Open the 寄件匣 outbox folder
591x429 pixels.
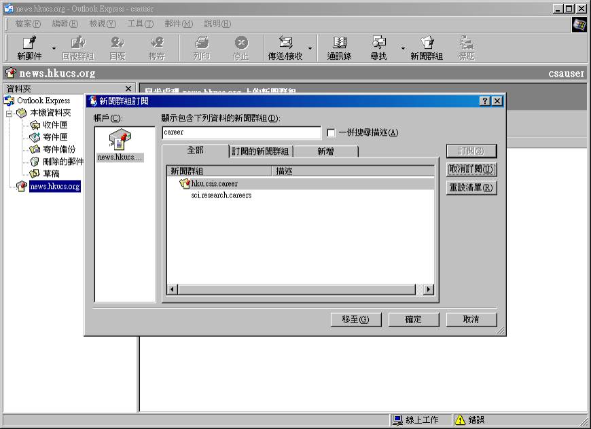coord(55,136)
